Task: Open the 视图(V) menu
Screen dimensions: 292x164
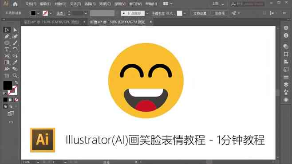Action: click(120, 4)
